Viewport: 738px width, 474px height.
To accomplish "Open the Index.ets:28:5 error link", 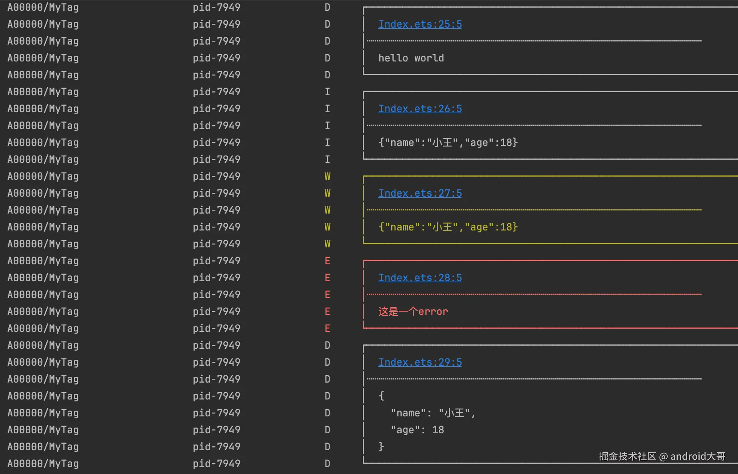I will 420,278.
